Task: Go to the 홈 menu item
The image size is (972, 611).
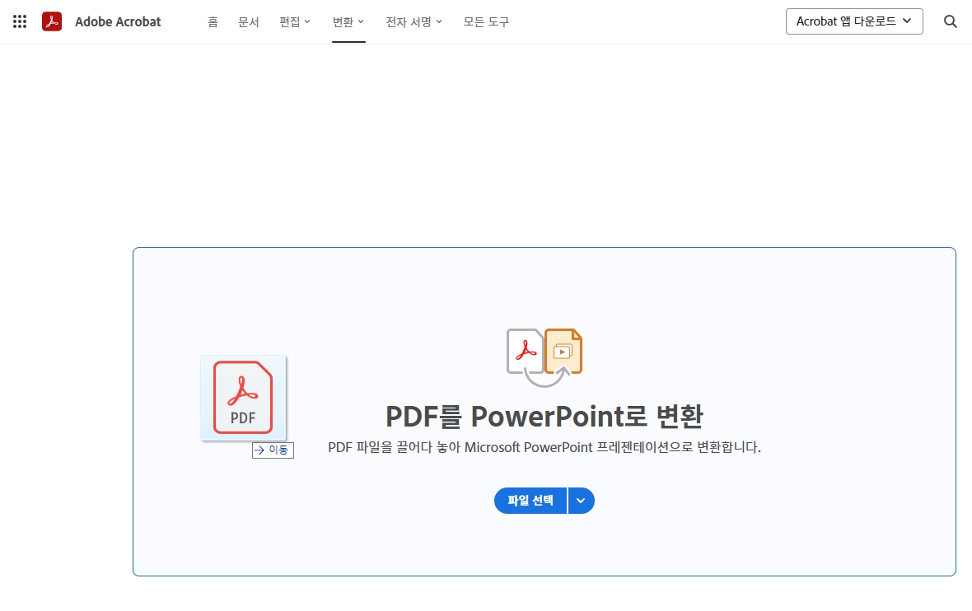Action: 213,21
